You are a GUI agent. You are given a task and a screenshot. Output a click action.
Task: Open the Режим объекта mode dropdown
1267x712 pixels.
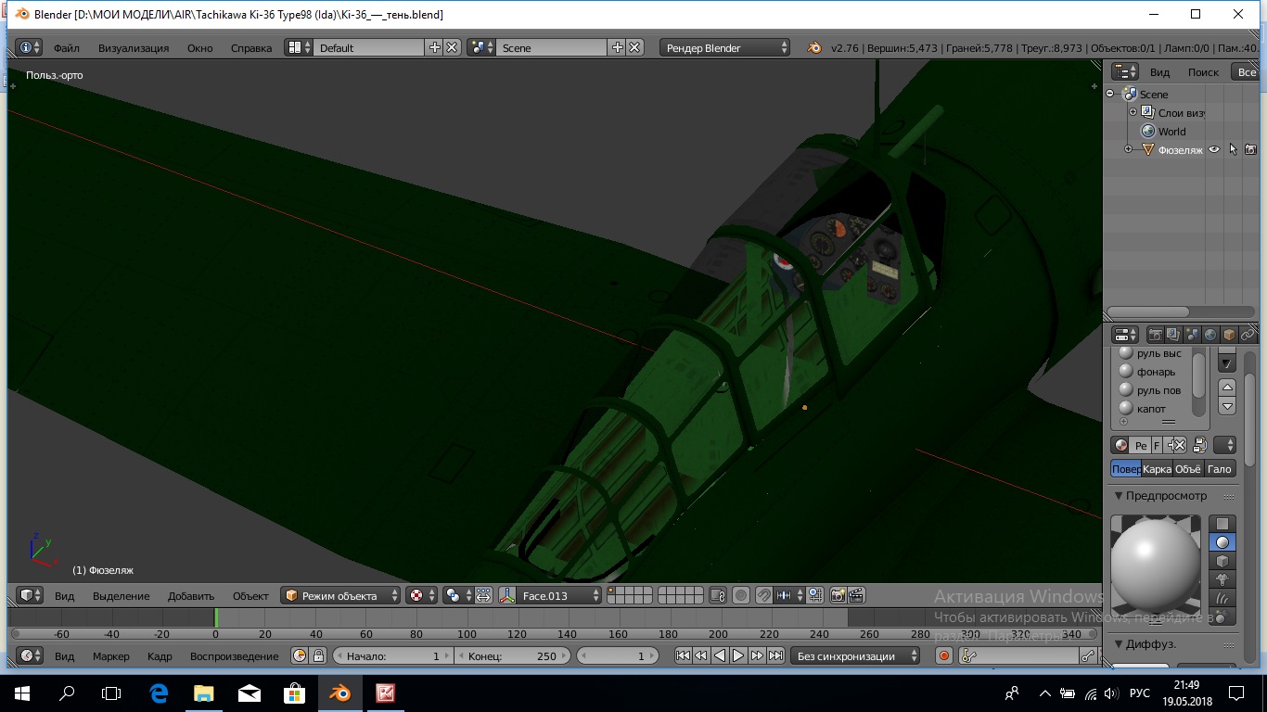pyautogui.click(x=341, y=595)
